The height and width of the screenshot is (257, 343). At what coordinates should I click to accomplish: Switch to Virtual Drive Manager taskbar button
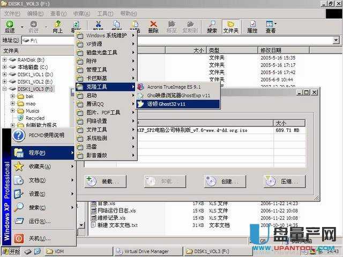pos(148,252)
